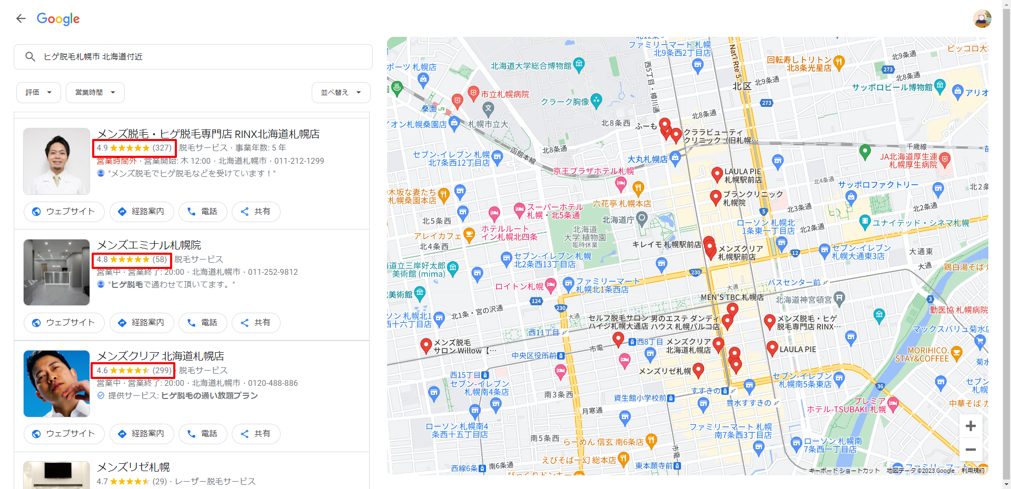Get directions to メンズクリア 北海道札幌店

142,434
